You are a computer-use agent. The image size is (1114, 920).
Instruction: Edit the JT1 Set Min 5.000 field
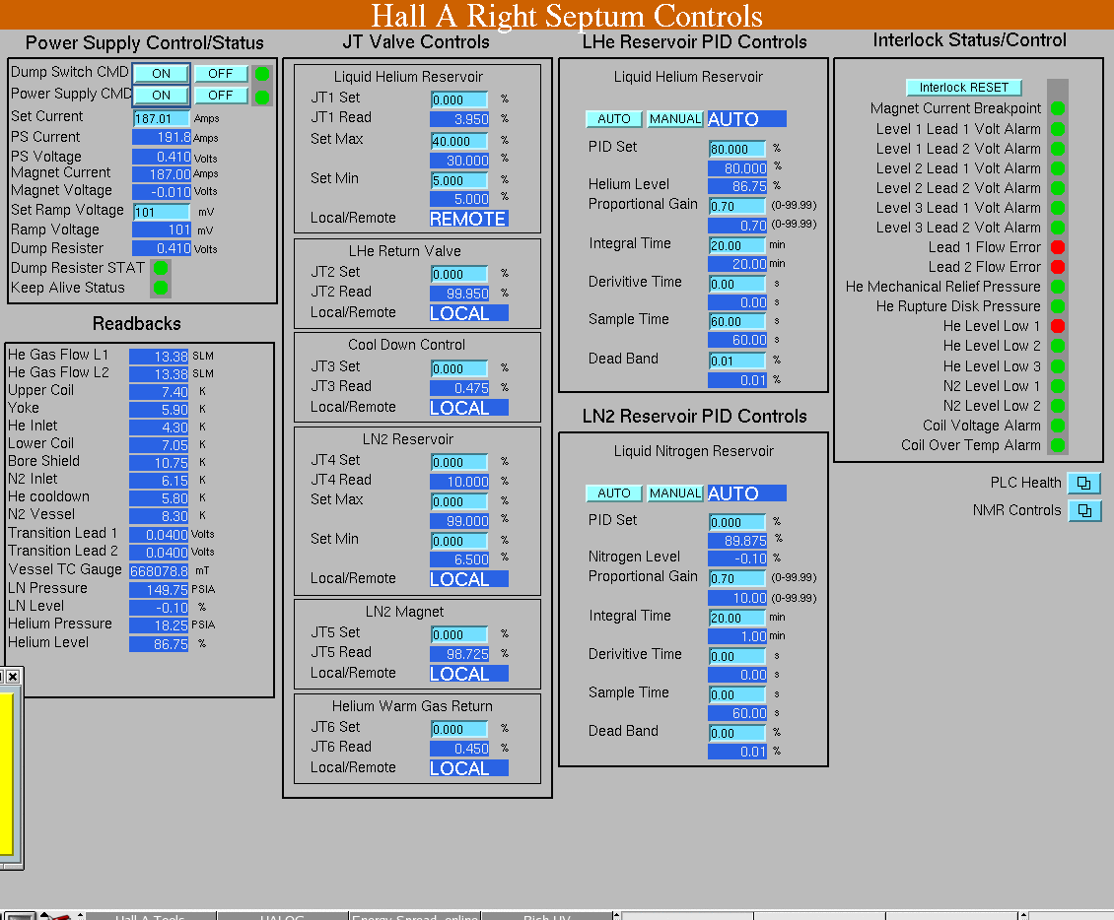pos(459,180)
